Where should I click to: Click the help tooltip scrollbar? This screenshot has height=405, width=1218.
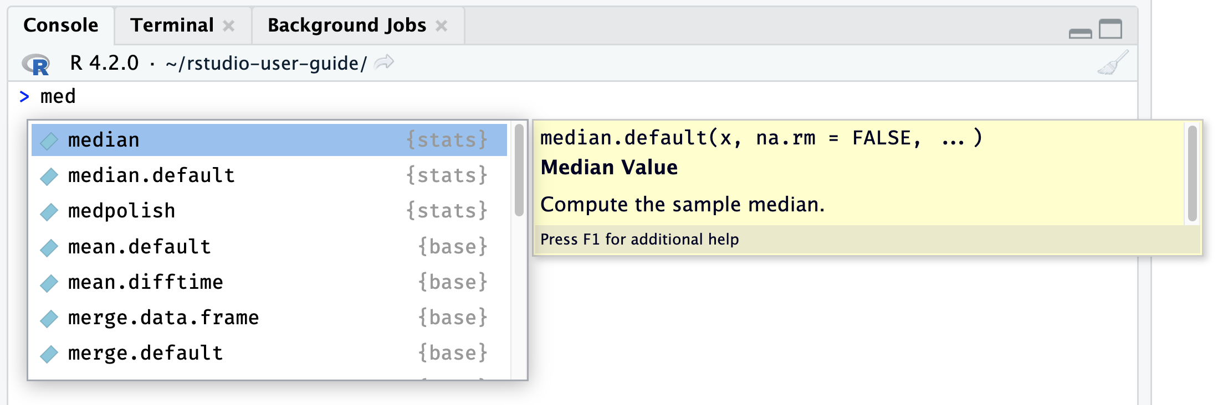tap(1192, 174)
